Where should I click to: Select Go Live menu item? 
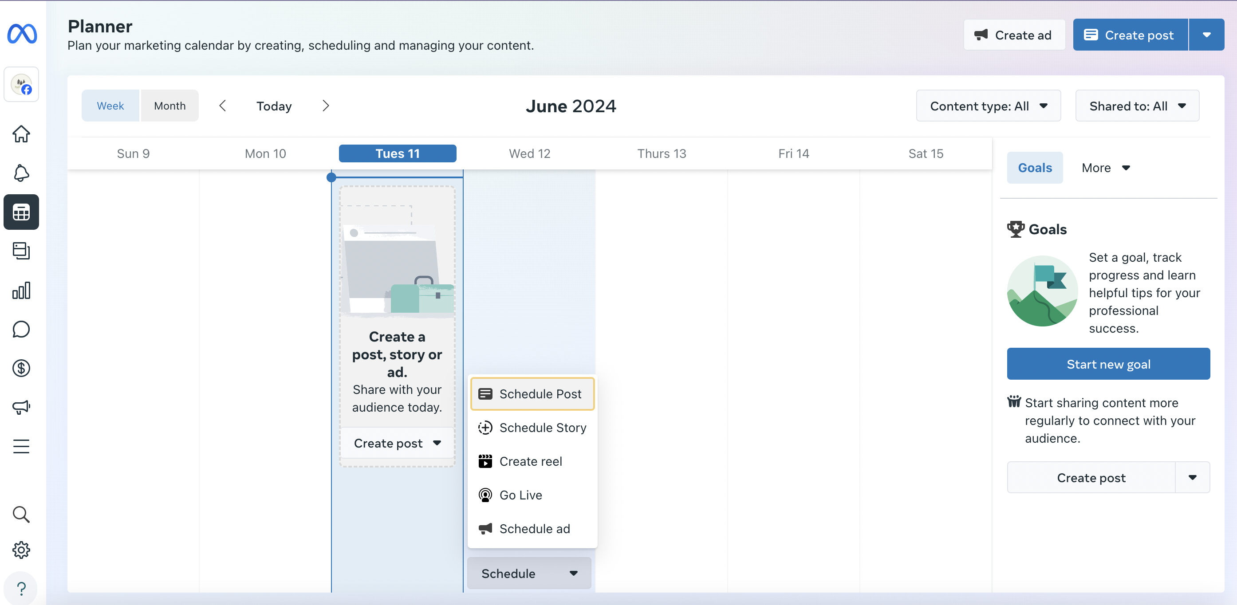[x=532, y=495]
